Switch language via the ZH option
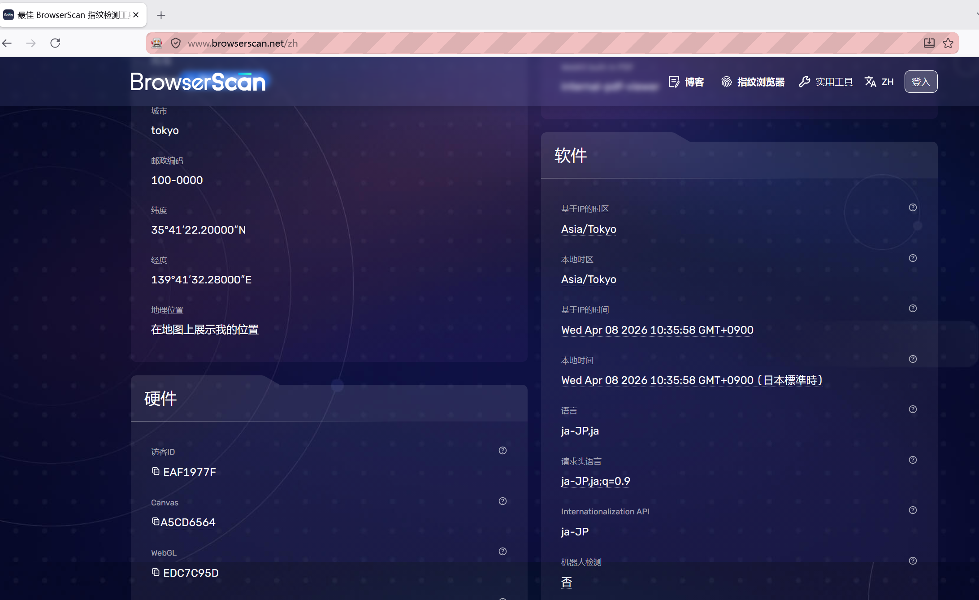 tap(879, 82)
